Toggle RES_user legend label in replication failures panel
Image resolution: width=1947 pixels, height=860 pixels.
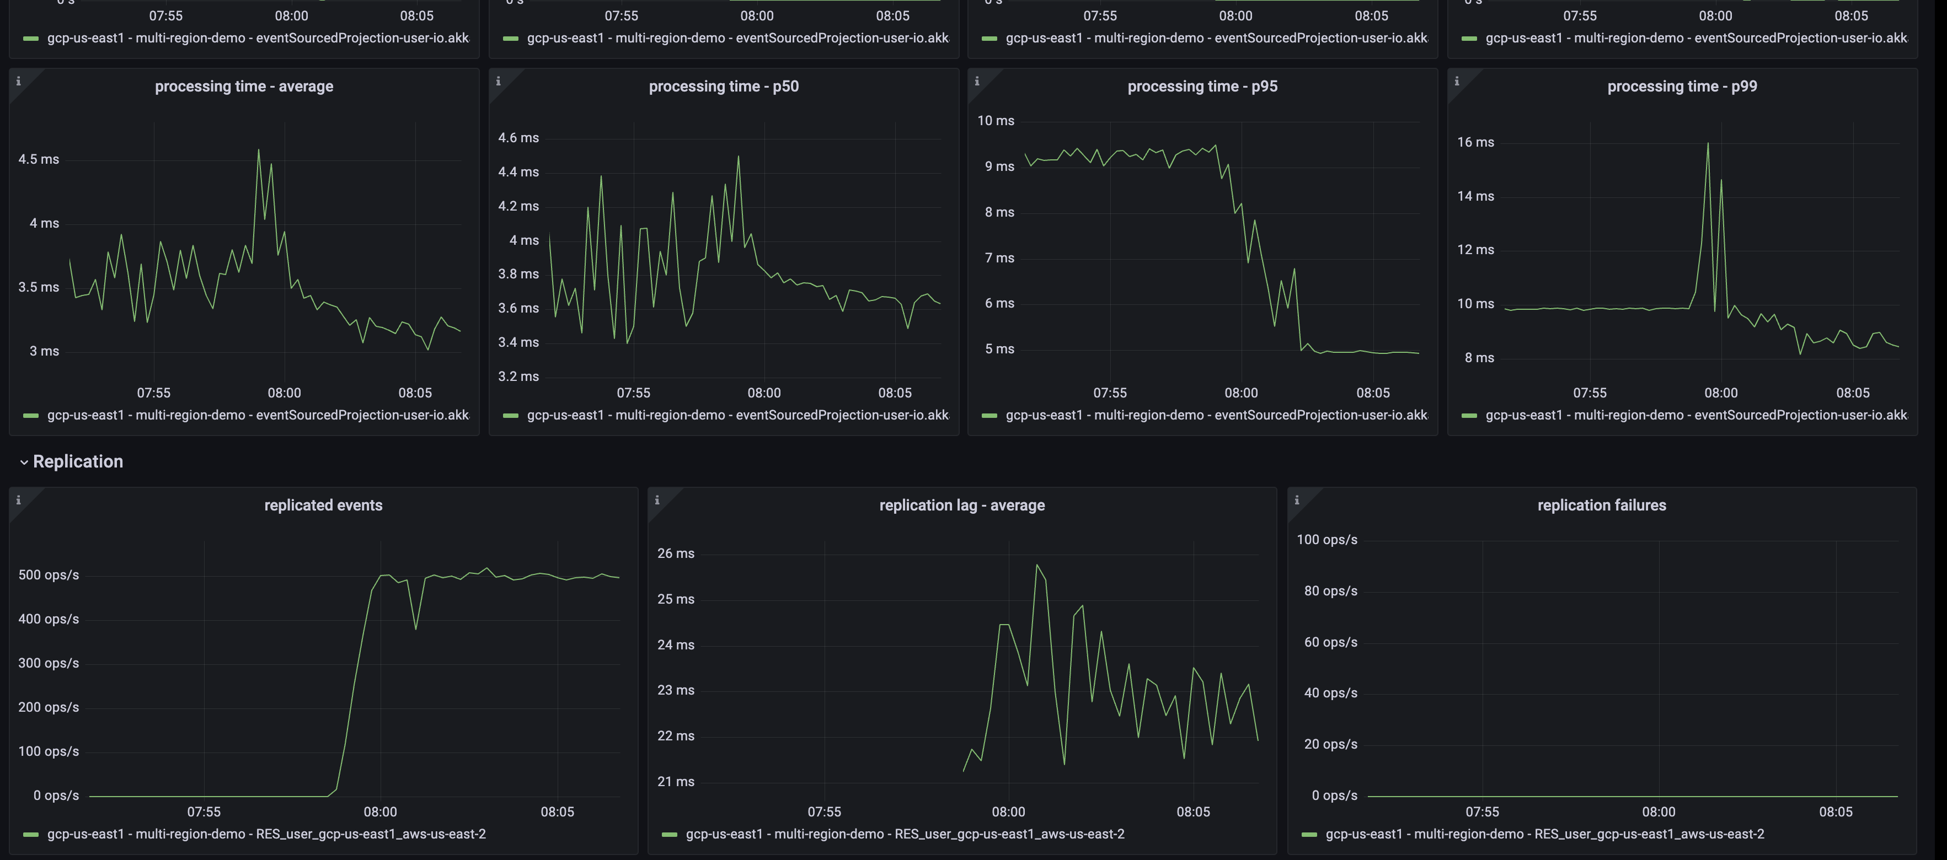pyautogui.click(x=1545, y=834)
